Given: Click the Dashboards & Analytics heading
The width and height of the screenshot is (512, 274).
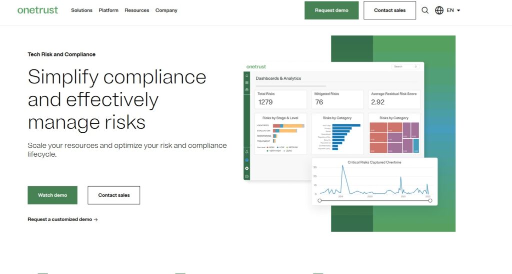Looking at the screenshot, I should (x=278, y=78).
